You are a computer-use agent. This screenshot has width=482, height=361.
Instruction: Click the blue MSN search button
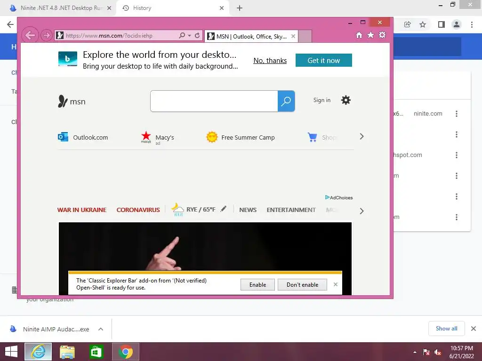coord(286,101)
